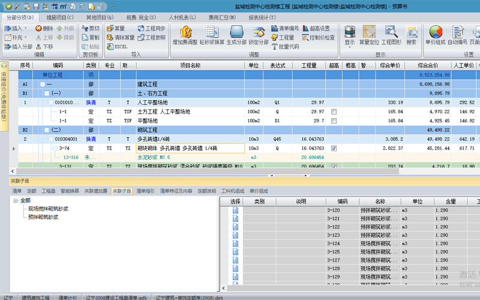480x300 pixels.
Task: Click 工程量 quantity icon in 调整 group
Action: [x=283, y=37]
